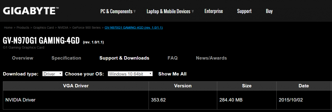The width and height of the screenshot is (332, 112).
Task: Click the Home breadcrumb link
Action: pyautogui.click(x=8, y=28)
